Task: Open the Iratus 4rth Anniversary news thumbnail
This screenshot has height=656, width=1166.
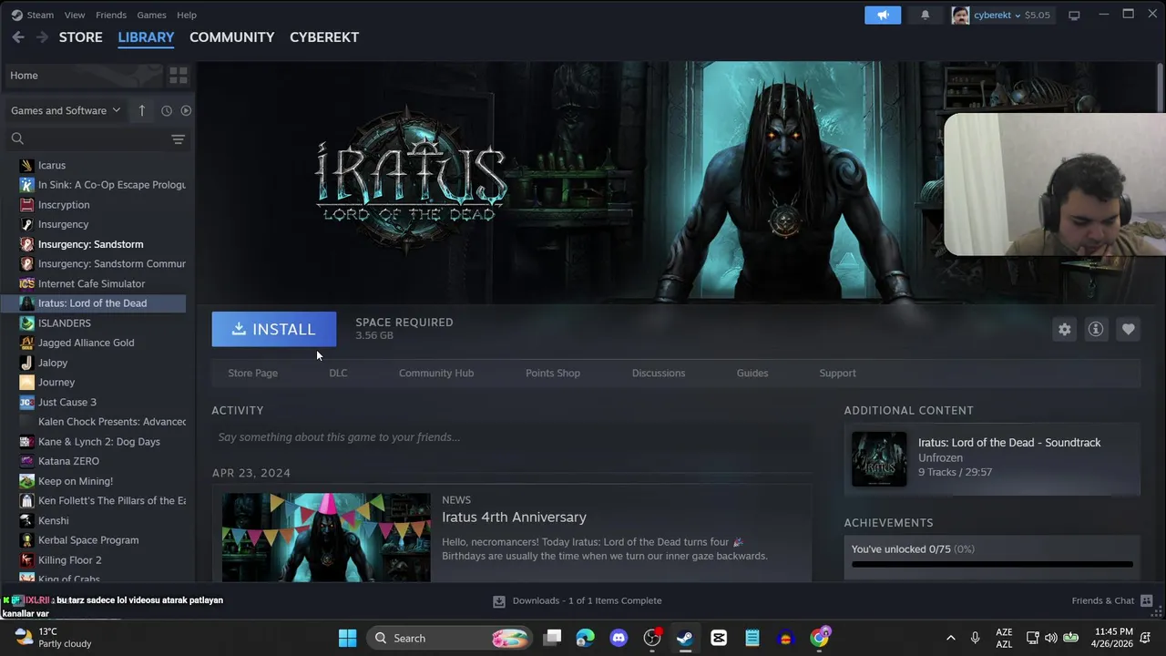Action: 326,537
